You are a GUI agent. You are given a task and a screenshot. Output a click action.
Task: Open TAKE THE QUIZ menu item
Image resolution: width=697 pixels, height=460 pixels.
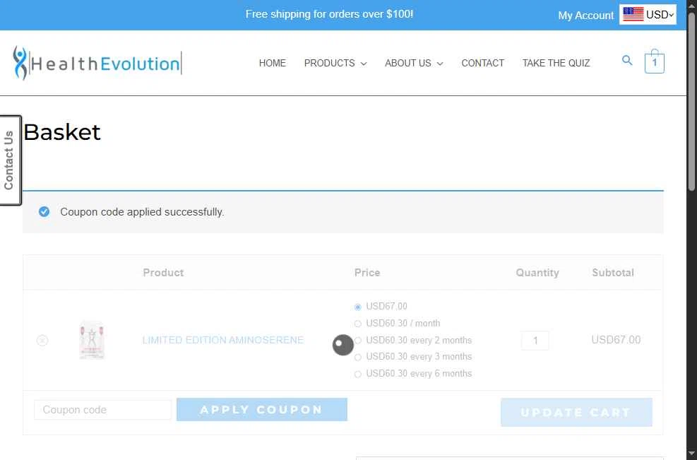click(x=556, y=63)
